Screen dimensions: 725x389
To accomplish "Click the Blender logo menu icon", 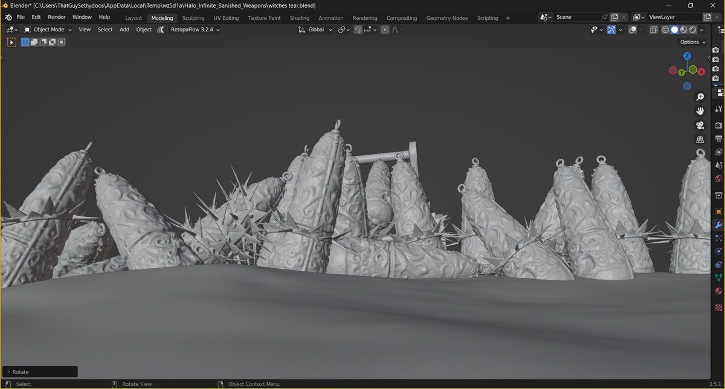I will coord(8,18).
